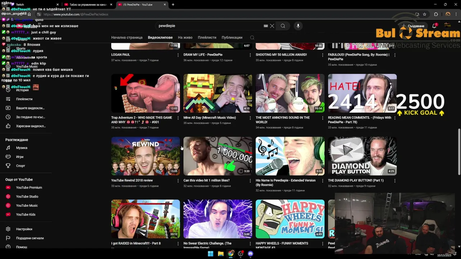Click the Създаване create button
This screenshot has height=259, width=461.
pos(413,26)
